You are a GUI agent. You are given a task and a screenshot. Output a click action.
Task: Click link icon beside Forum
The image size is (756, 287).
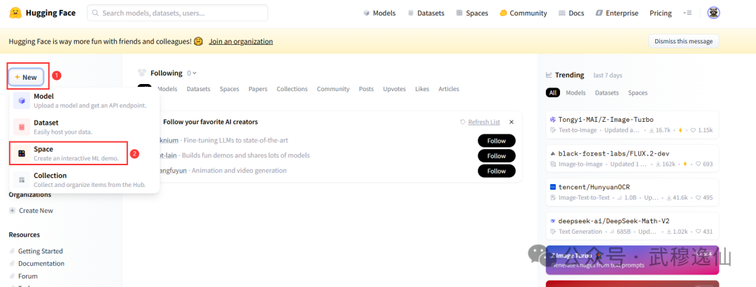click(x=13, y=276)
